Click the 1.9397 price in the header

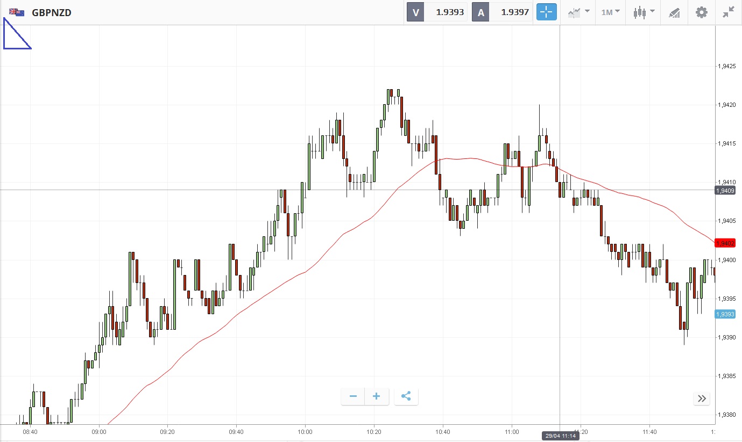click(515, 12)
